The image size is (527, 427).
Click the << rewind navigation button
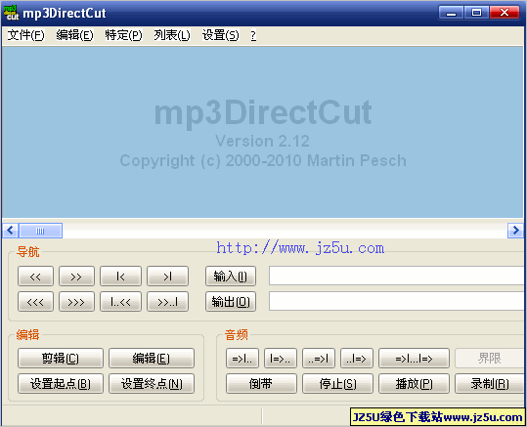(x=35, y=277)
